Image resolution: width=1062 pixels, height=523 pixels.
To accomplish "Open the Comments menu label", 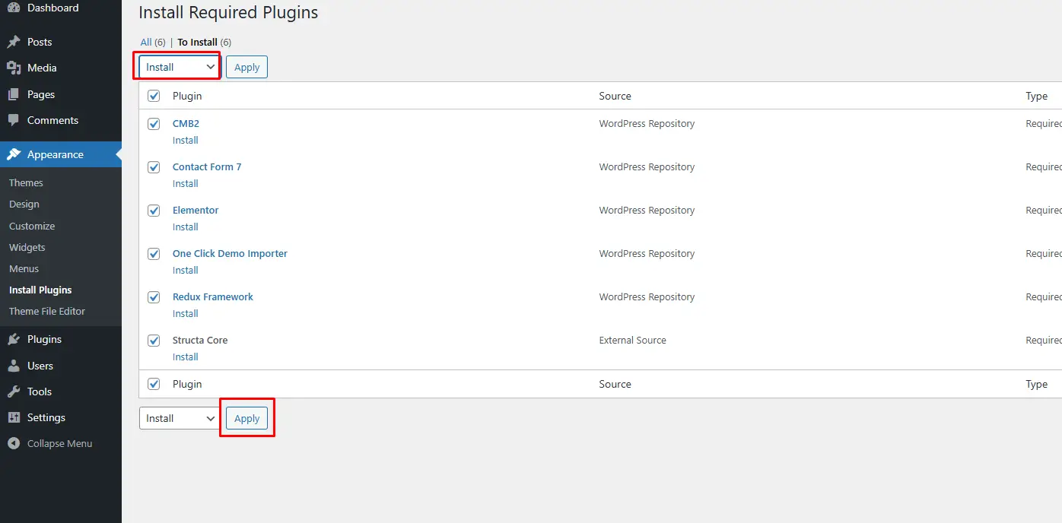I will [52, 120].
